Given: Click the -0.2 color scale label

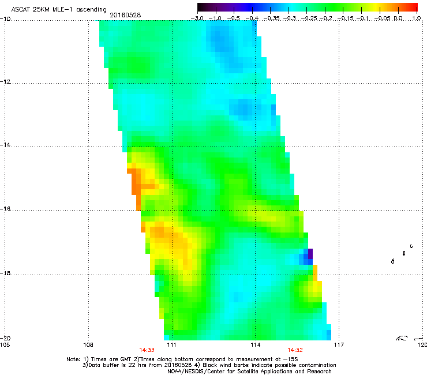Looking at the screenshot, I should point(326,18).
